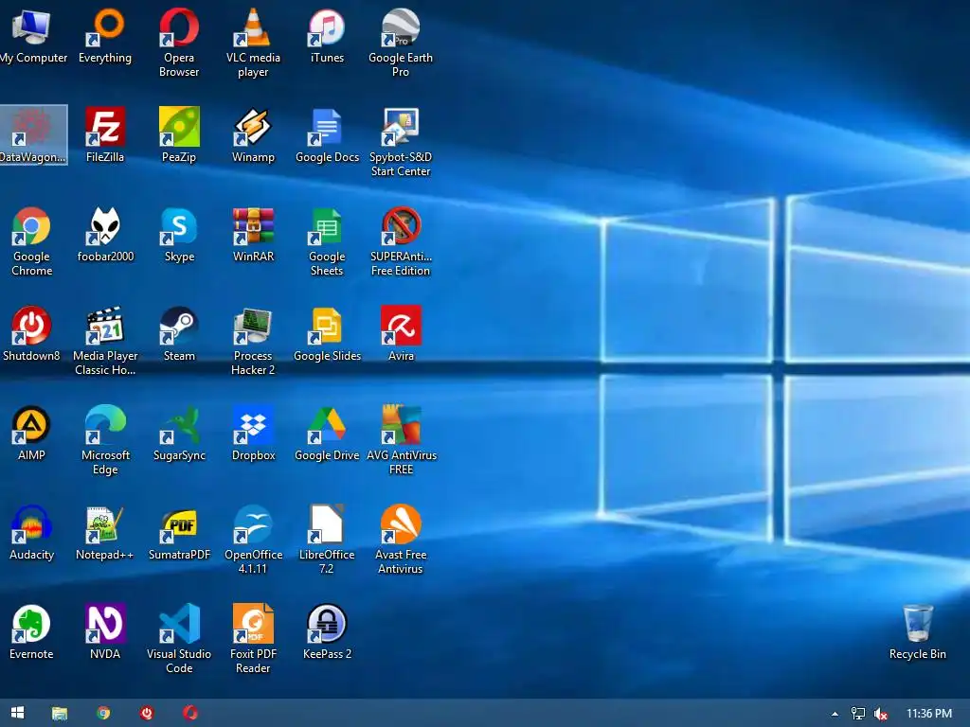Select the OpenOffice 4.1.11 shortcut
970x727 pixels.
253,541
